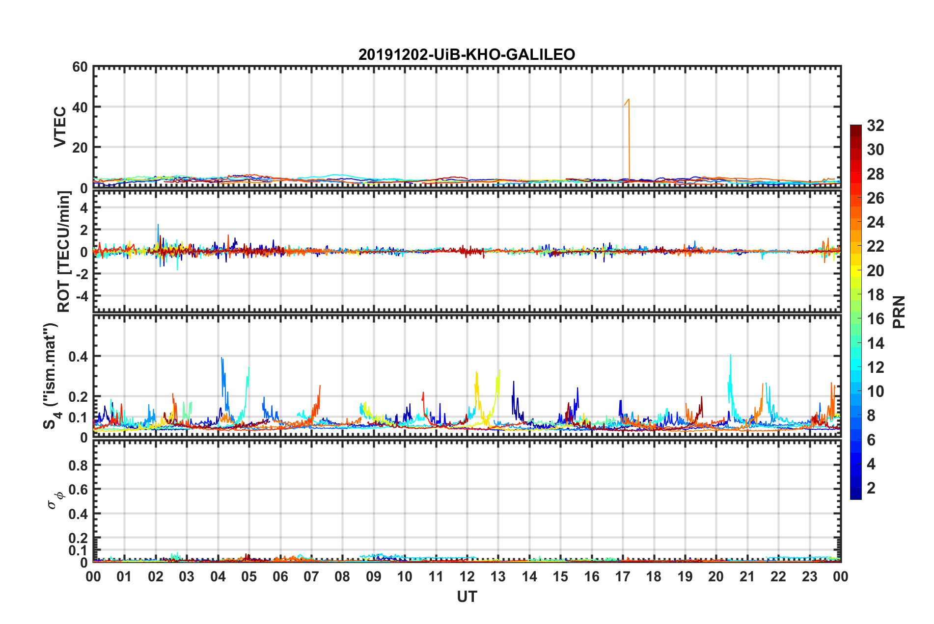The width and height of the screenshot is (934, 624).
Task: Click the VTEC y-axis tick 60
Action: point(80,67)
